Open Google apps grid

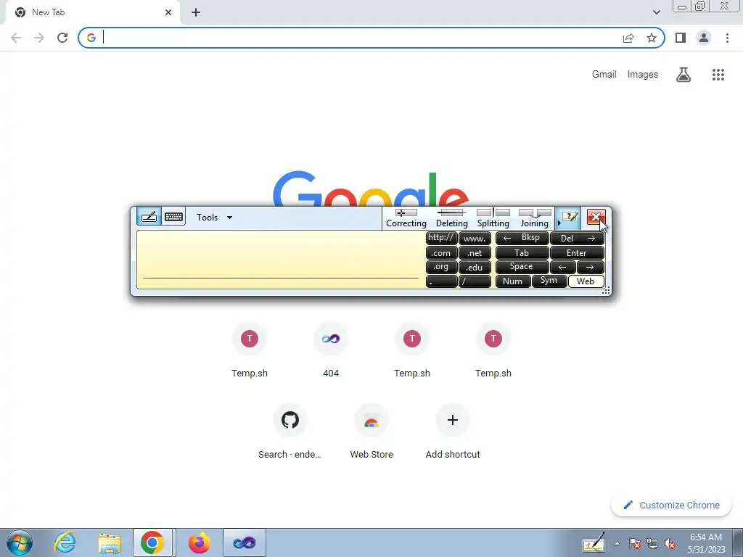coord(718,75)
